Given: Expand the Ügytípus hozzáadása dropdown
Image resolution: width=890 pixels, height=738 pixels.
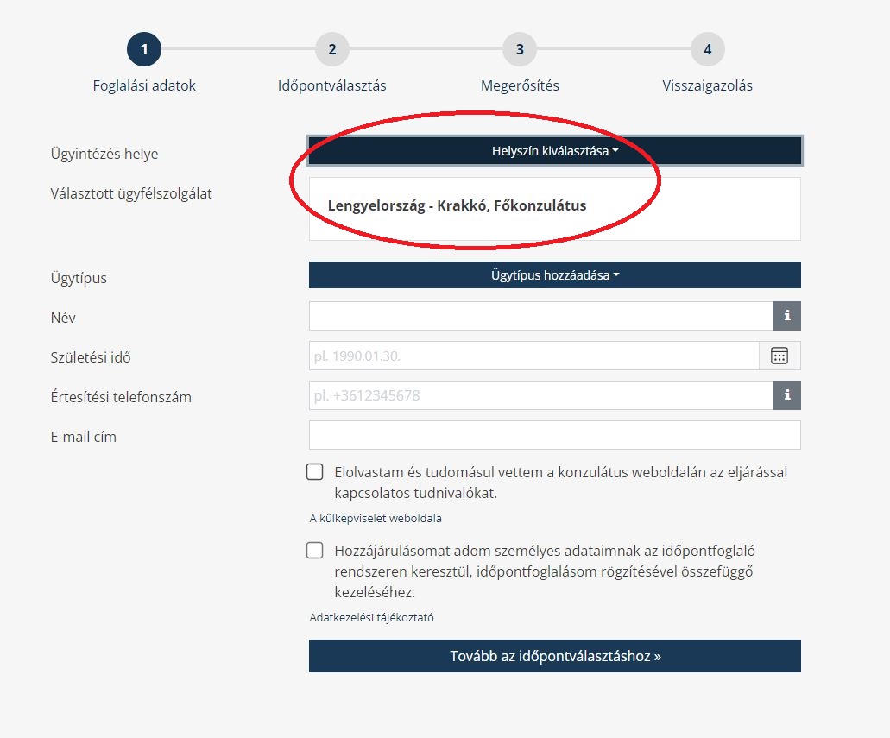Looking at the screenshot, I should point(554,275).
